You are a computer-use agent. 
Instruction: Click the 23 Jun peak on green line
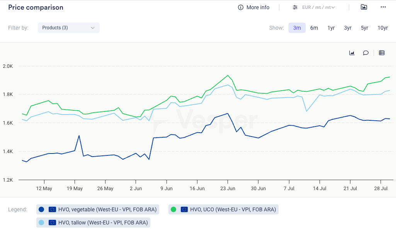(228, 75)
